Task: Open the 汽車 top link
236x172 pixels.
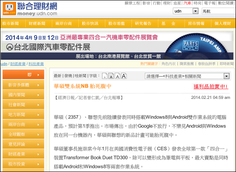Action: click(187, 3)
